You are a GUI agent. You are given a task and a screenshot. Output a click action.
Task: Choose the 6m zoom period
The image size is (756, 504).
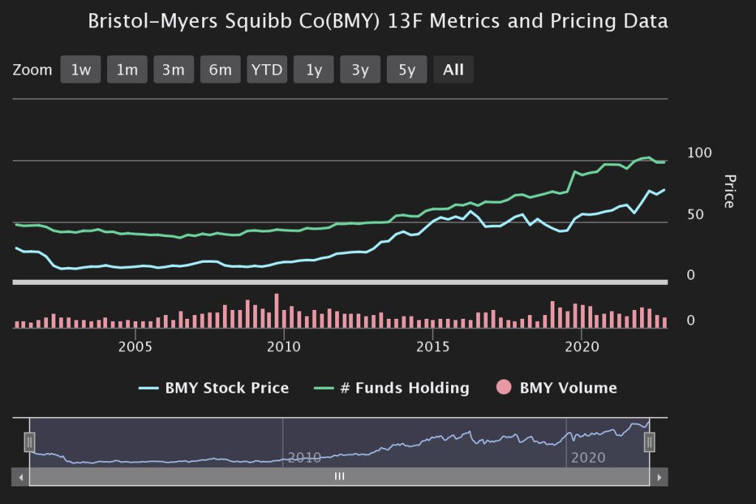(220, 70)
